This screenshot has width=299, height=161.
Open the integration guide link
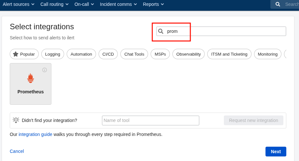(x=35, y=134)
